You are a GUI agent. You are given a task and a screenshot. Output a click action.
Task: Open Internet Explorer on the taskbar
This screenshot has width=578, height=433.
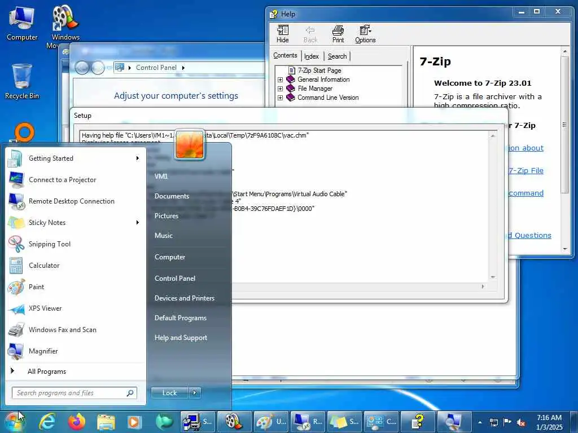pyautogui.click(x=47, y=422)
